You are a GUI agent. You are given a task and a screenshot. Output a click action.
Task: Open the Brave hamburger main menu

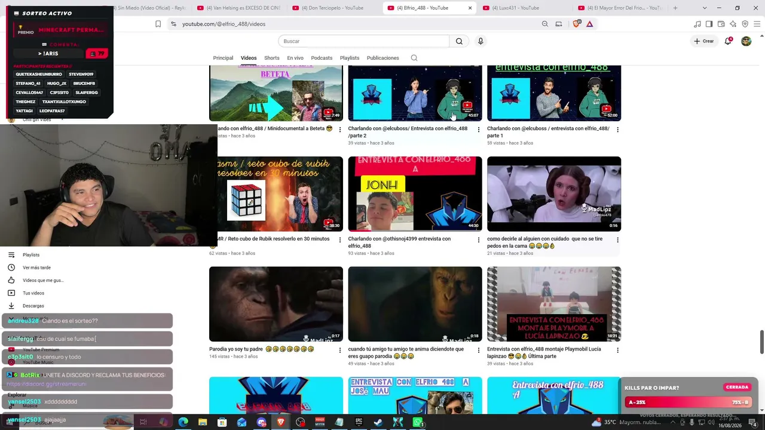pyautogui.click(x=757, y=24)
